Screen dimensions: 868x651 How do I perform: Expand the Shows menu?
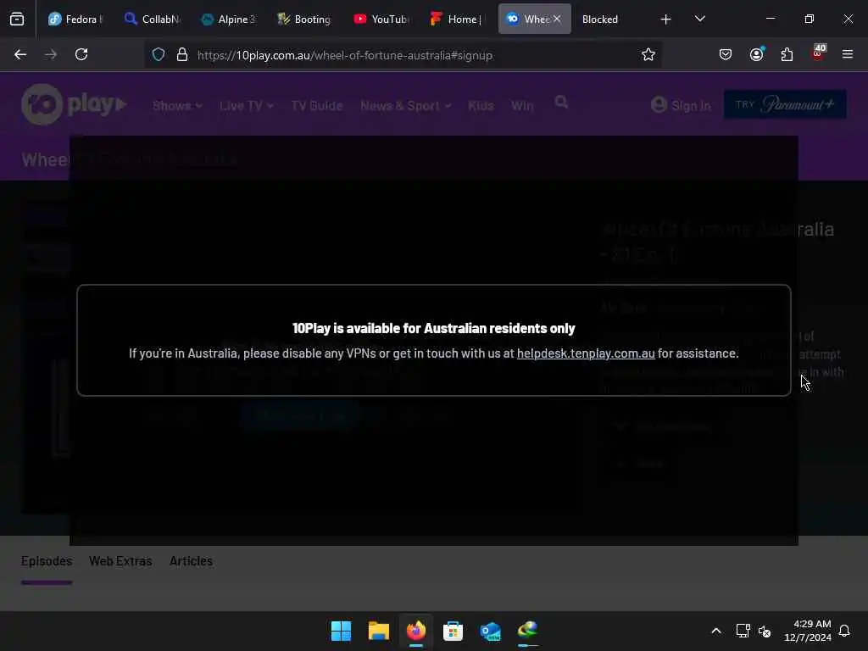(x=177, y=106)
